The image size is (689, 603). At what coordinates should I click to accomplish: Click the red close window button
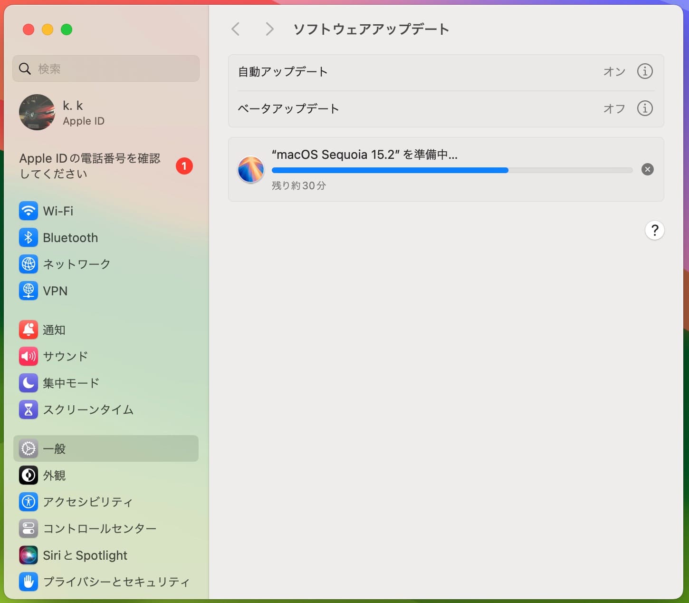coord(29,29)
